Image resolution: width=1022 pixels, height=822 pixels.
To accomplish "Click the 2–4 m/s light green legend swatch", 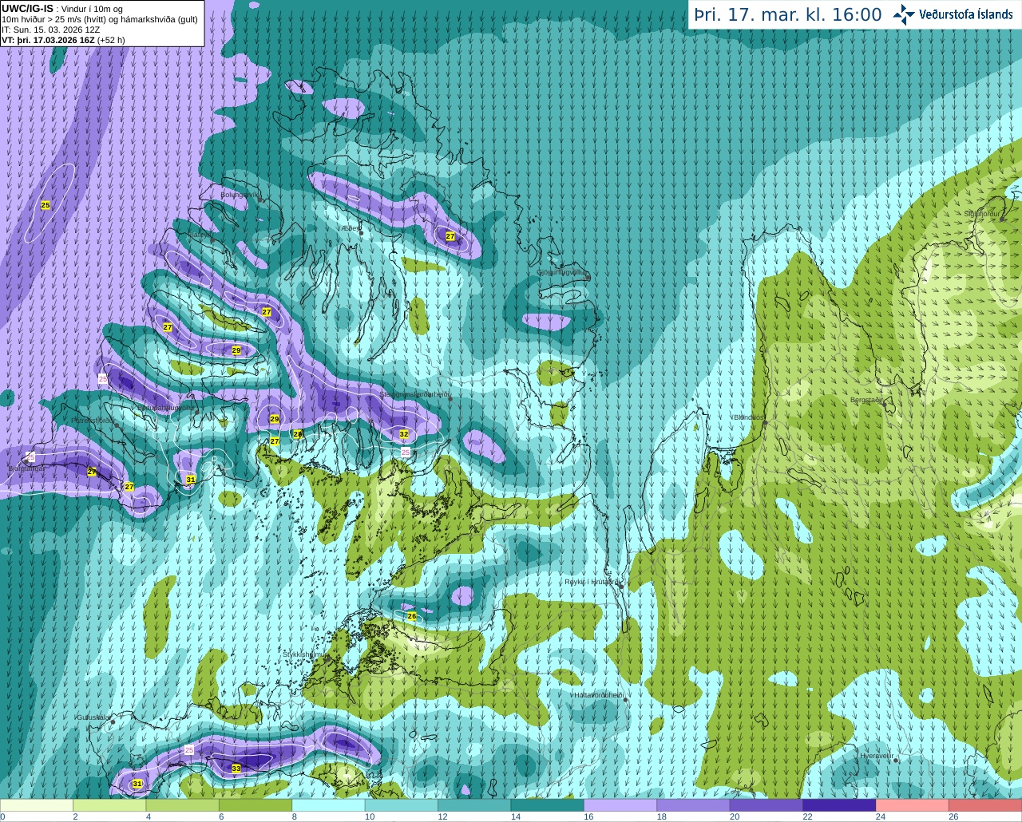I will 110,805.
